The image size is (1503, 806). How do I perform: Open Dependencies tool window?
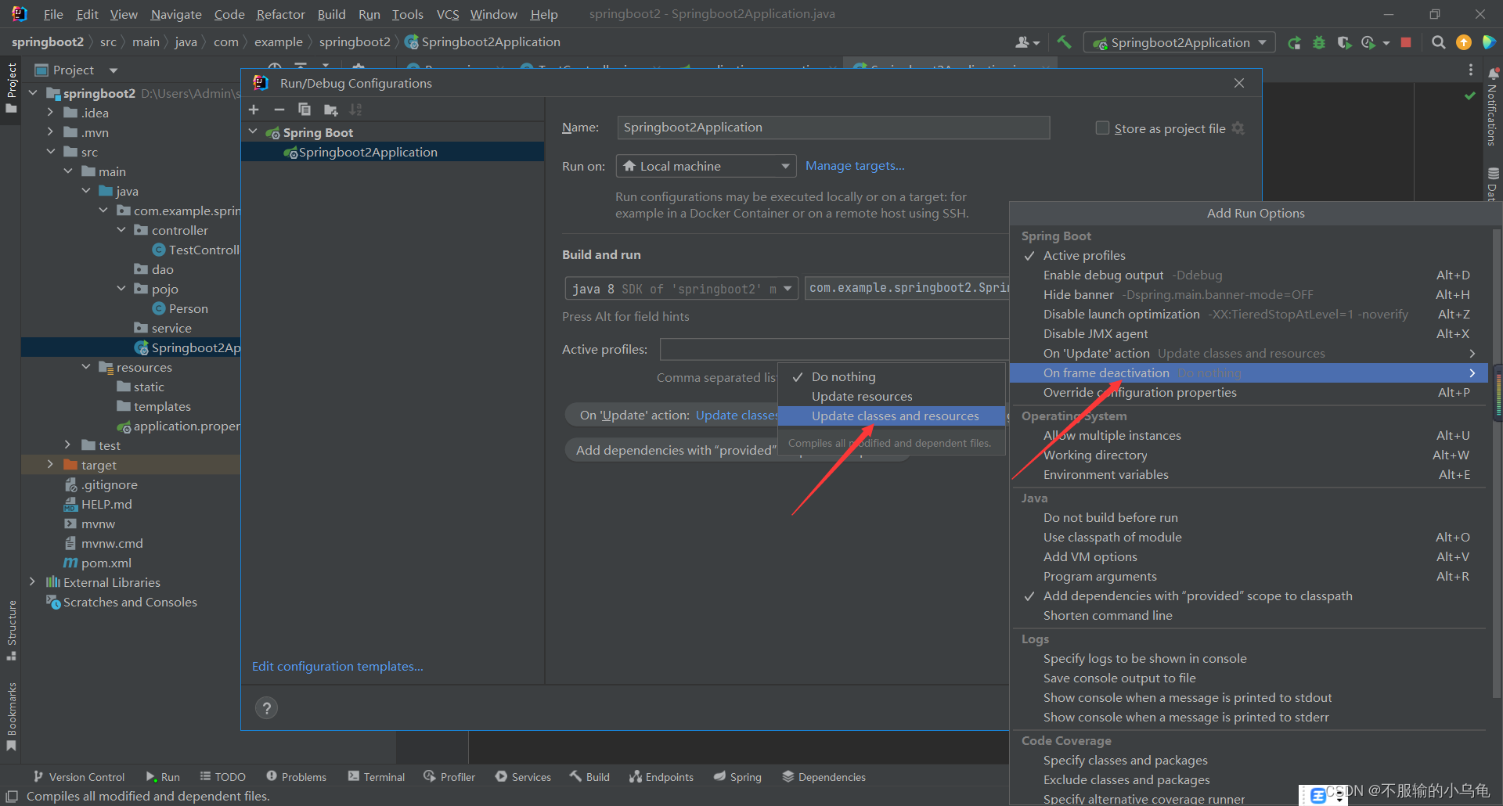(x=824, y=776)
